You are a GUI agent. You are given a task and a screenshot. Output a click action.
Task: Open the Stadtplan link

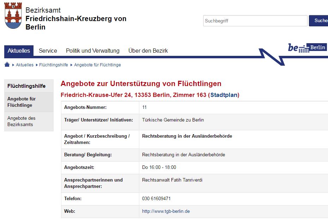(x=224, y=95)
